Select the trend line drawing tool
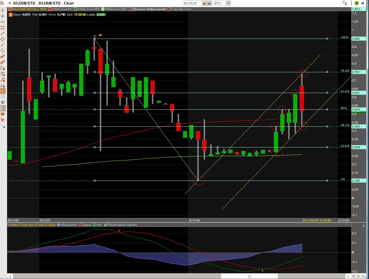The height and width of the screenshot is (279, 369). (3, 33)
